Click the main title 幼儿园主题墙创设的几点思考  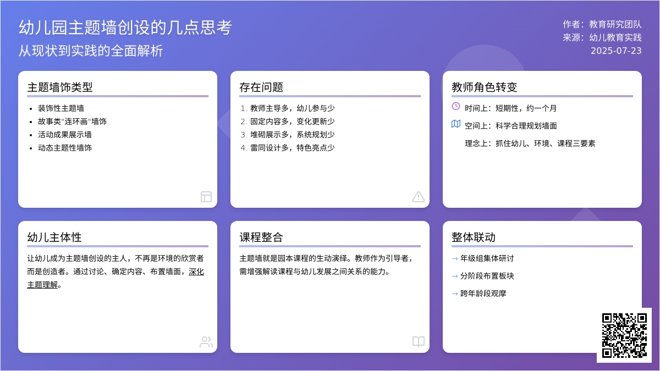click(125, 27)
